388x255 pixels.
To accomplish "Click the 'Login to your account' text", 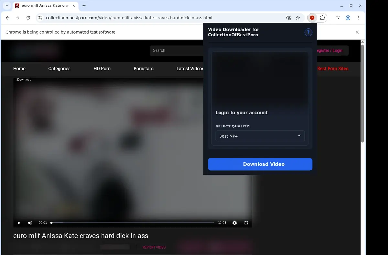I will pos(242,113).
